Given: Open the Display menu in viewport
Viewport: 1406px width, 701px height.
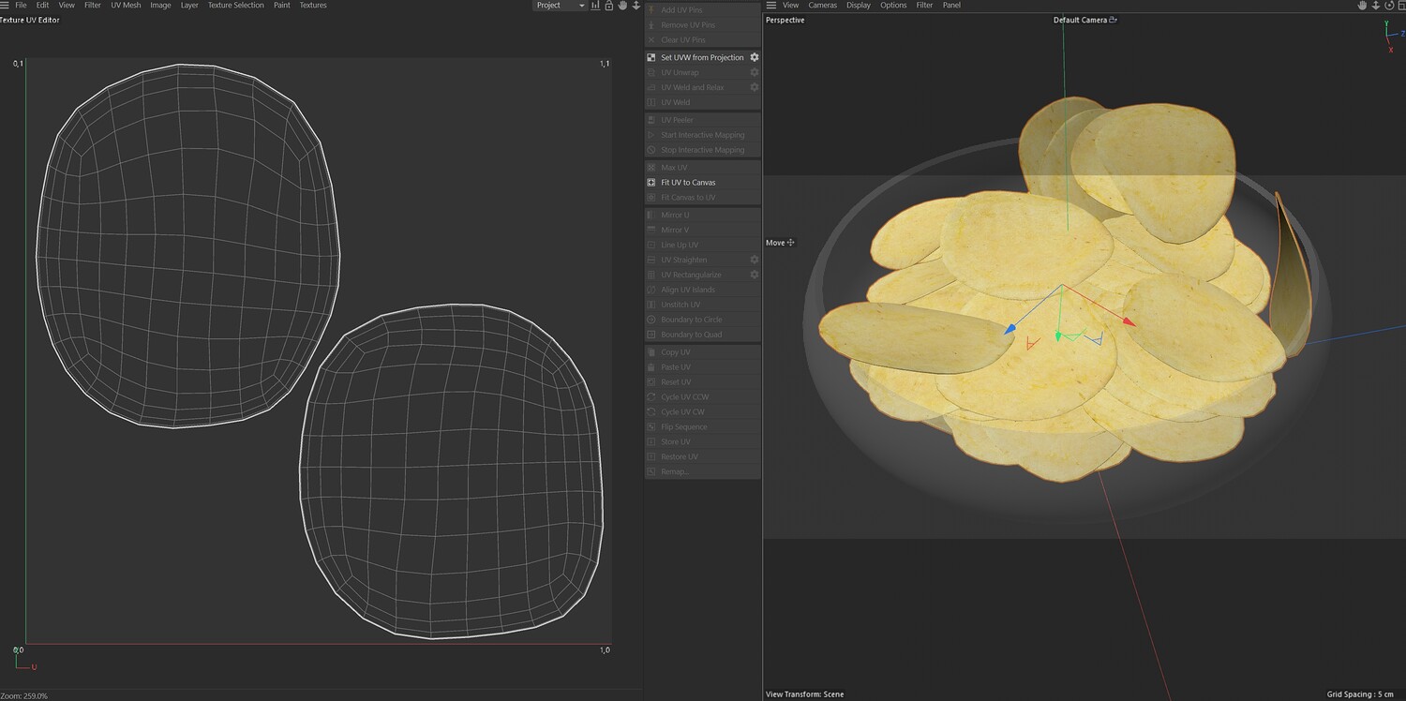Looking at the screenshot, I should point(859,6).
